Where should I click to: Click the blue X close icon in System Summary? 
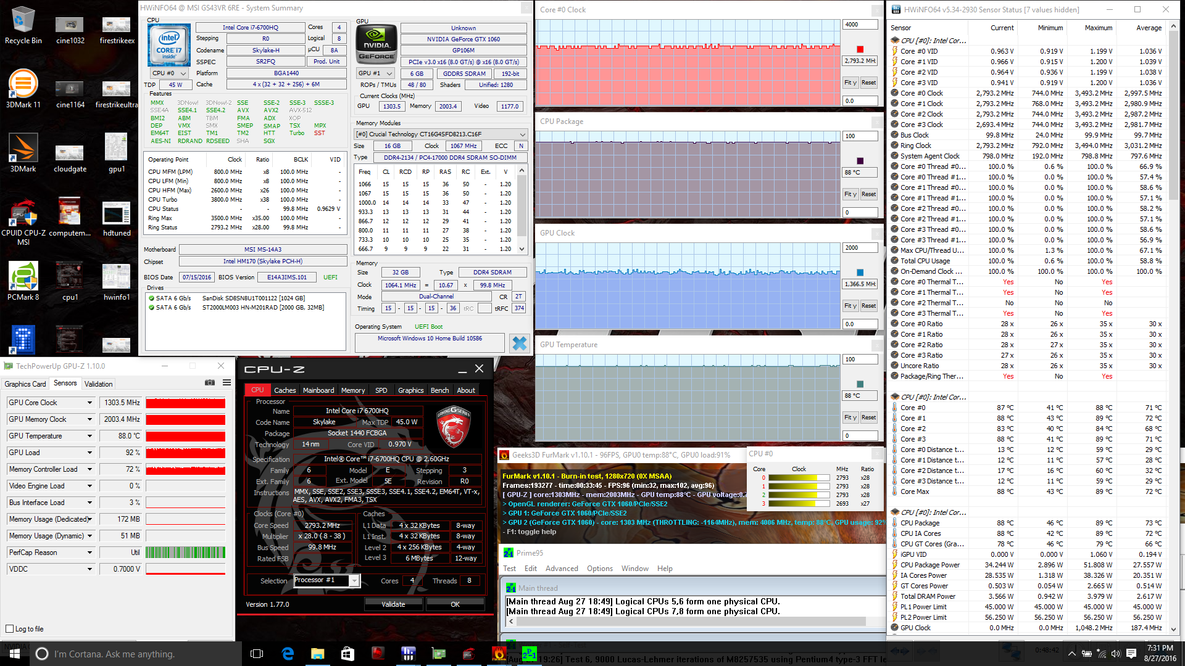coord(520,343)
